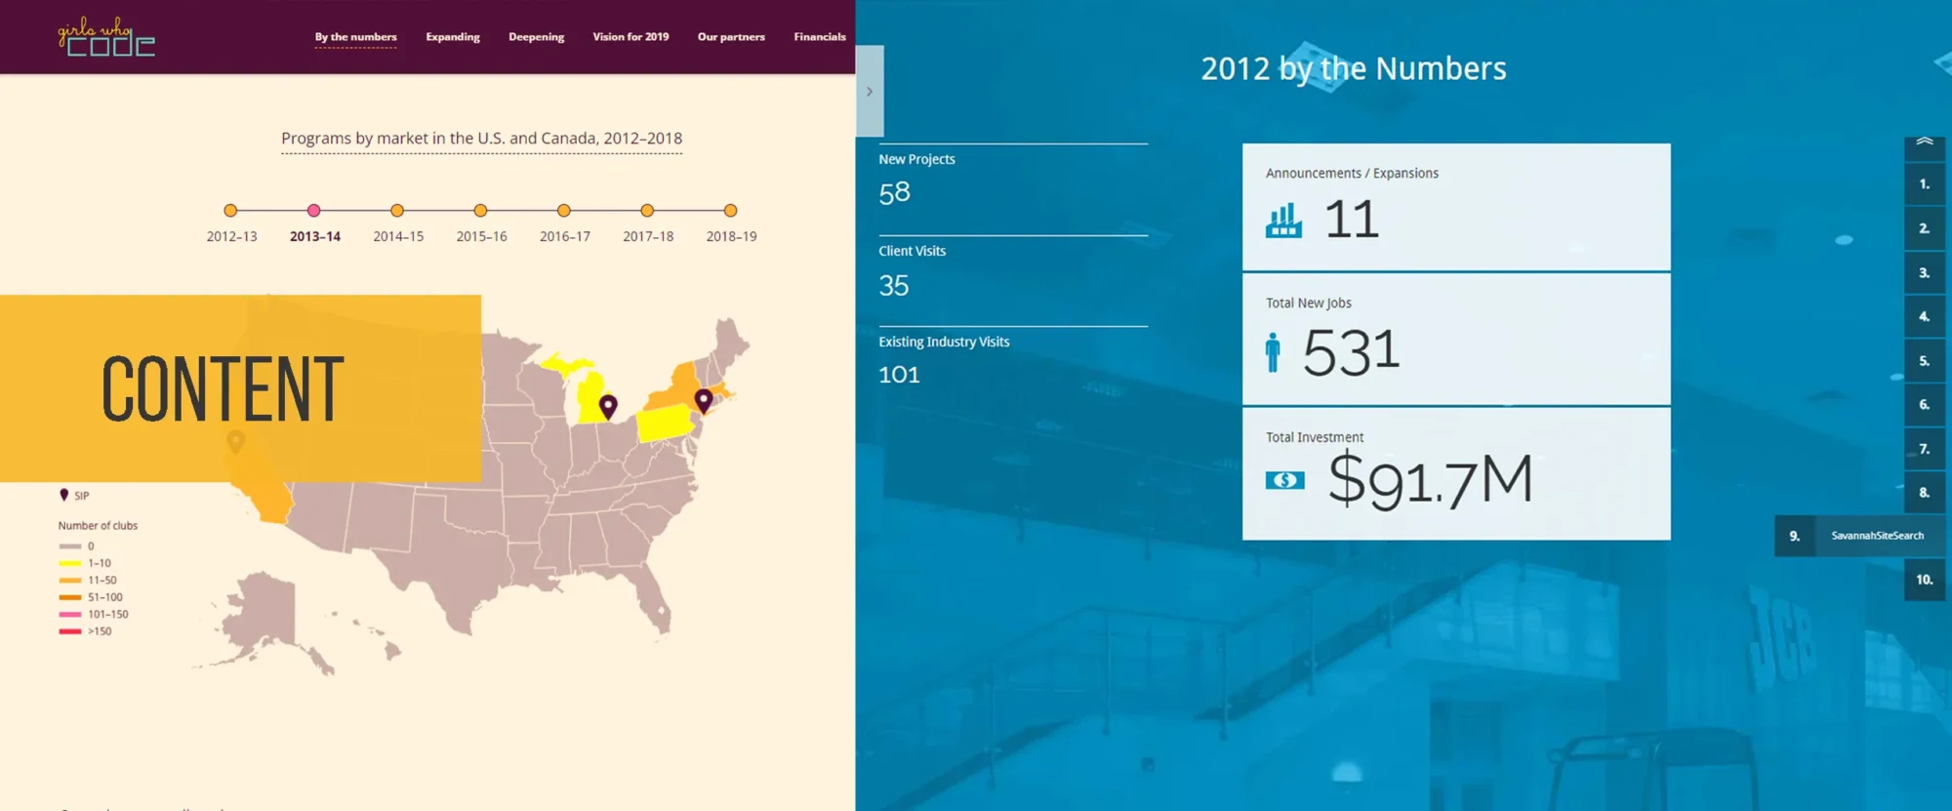Select the 2018–19 timeline point
The width and height of the screenshot is (1952, 811).
pos(730,211)
